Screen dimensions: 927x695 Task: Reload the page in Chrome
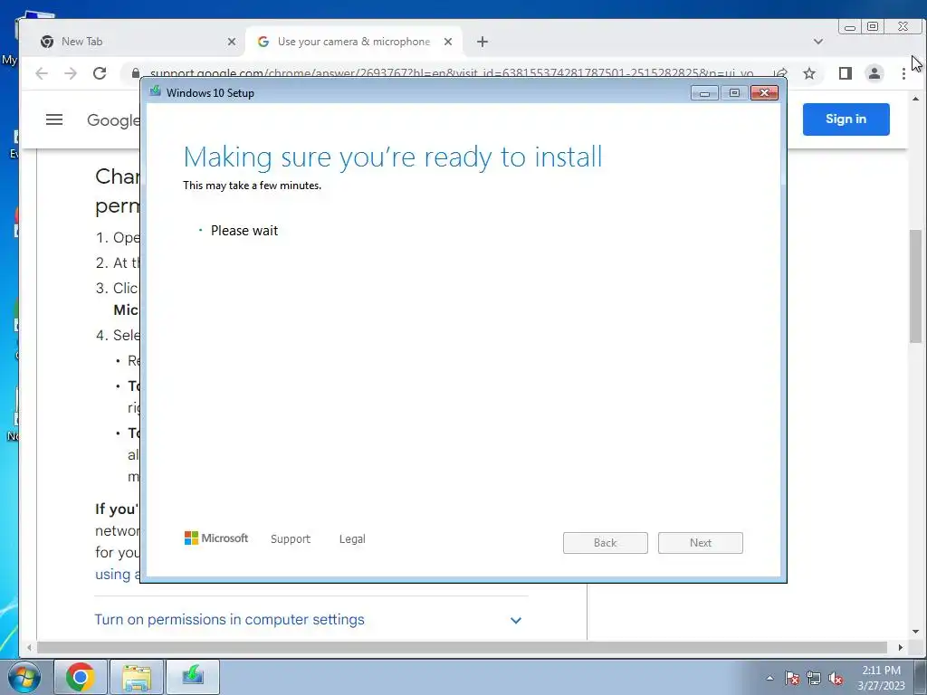(x=100, y=73)
